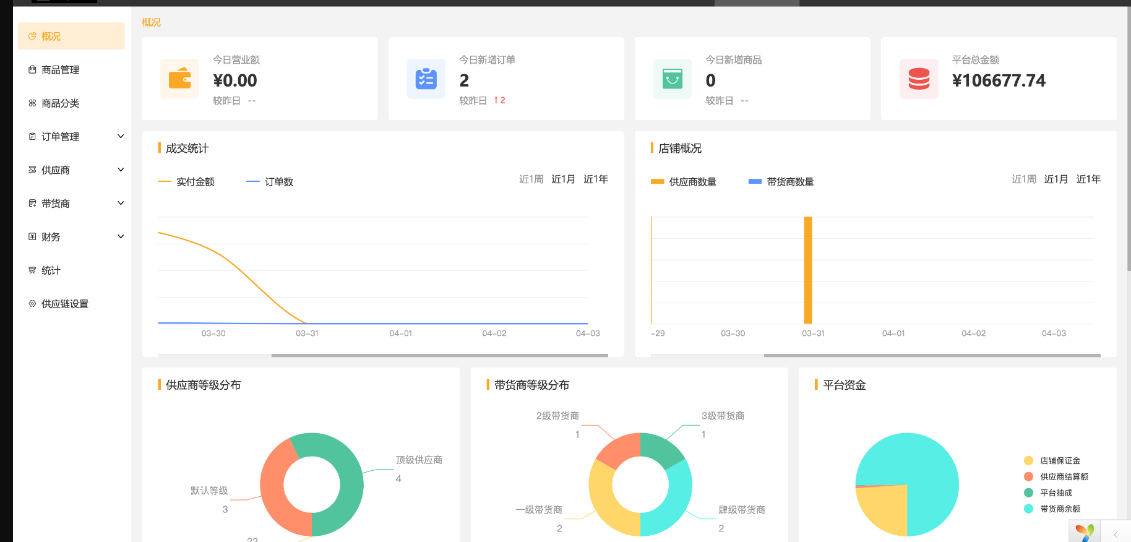Click the 商品分类 sidebar icon
The image size is (1131, 542).
pos(32,103)
